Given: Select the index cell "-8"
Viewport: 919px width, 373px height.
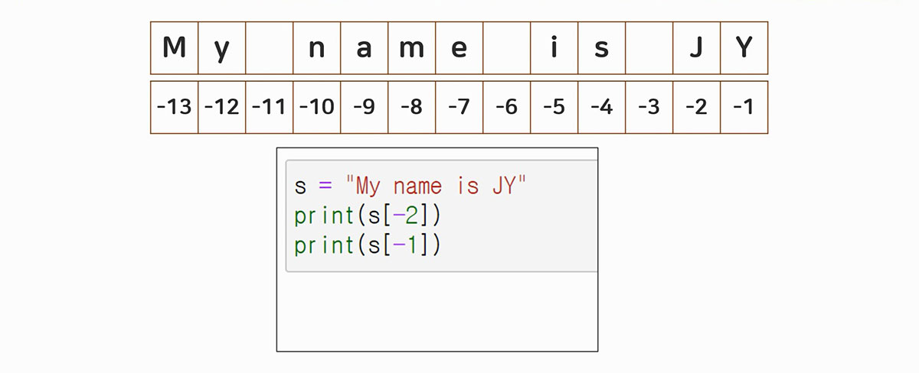Looking at the screenshot, I should pos(412,107).
